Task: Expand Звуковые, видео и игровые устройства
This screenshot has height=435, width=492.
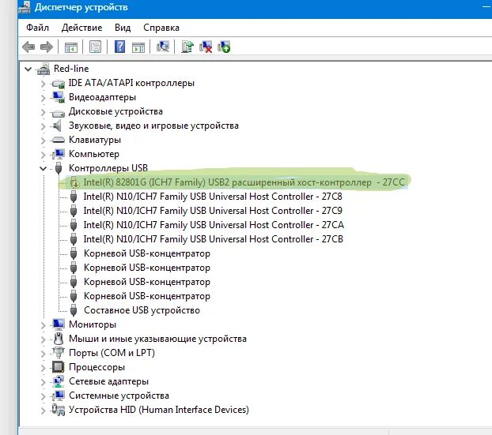Action: (43, 126)
